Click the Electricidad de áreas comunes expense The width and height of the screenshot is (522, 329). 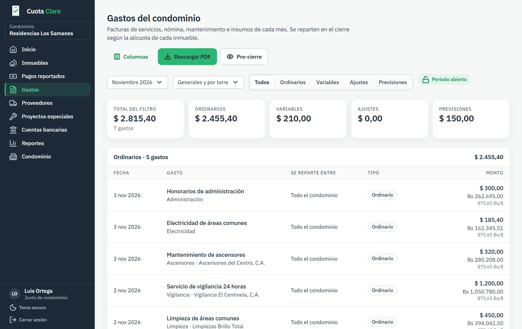(207, 223)
